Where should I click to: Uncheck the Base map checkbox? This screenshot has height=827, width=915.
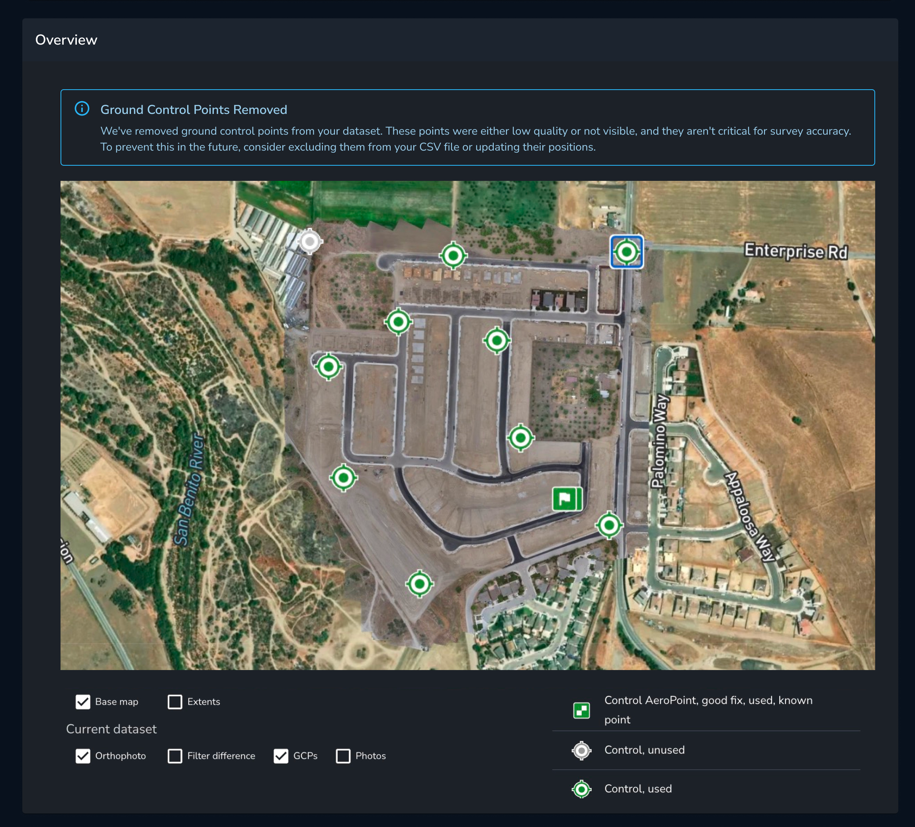(x=83, y=702)
